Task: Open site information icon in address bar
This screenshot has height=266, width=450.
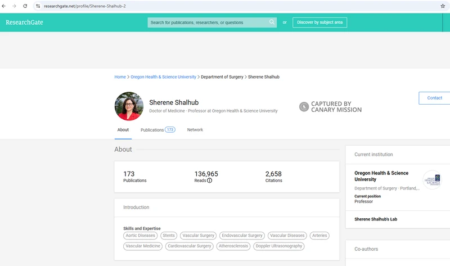Action: tap(38, 6)
